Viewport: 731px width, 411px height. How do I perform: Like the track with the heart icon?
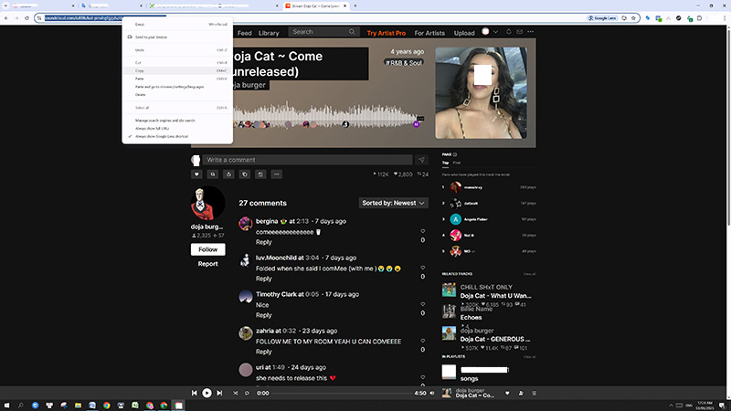pos(196,174)
